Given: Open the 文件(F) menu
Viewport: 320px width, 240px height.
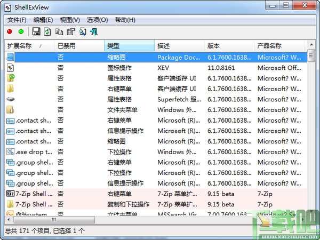Looking at the screenshot, I should click(x=17, y=20).
